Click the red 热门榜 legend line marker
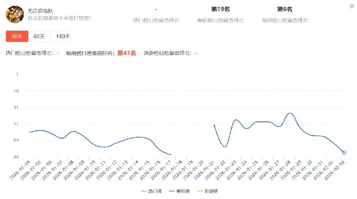 click(144, 191)
